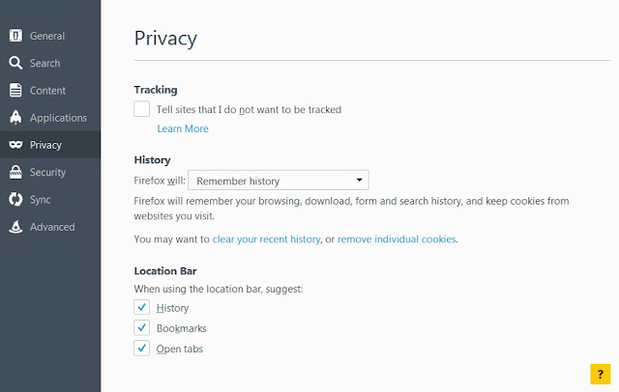The height and width of the screenshot is (392, 619).
Task: Open help with yellow question mark button
Action: [x=601, y=374]
